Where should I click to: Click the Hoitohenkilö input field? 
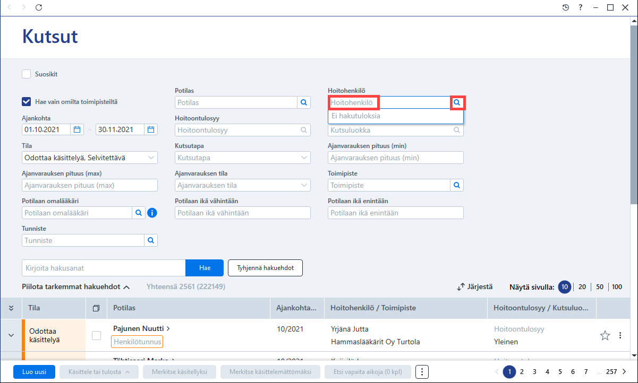[x=389, y=102]
